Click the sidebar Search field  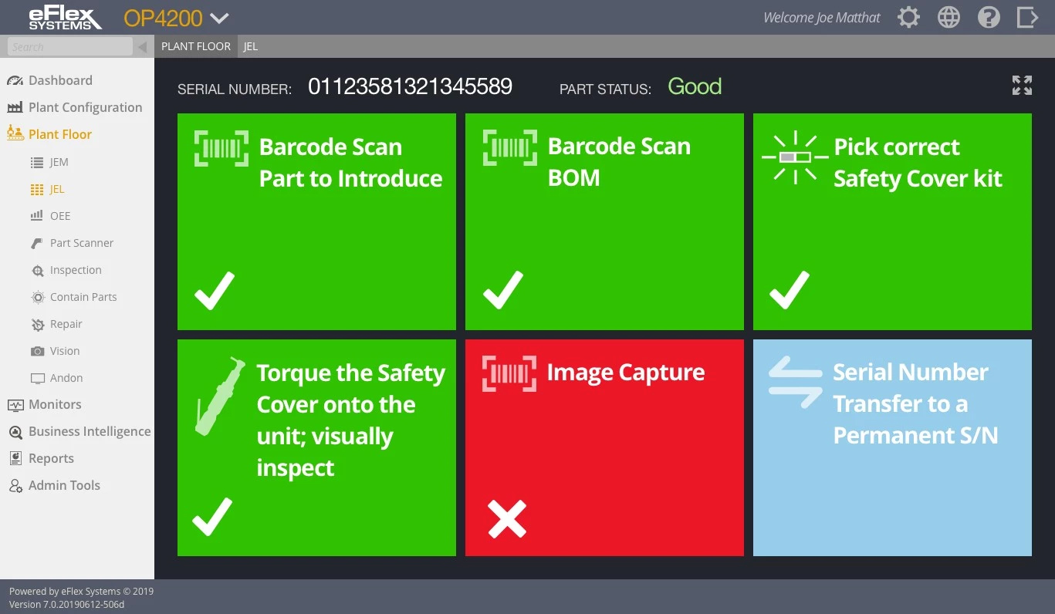pyautogui.click(x=69, y=47)
